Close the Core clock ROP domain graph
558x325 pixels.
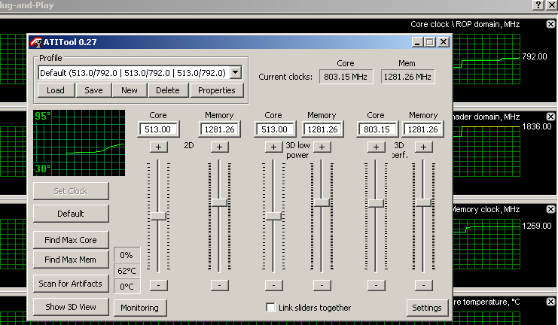pyautogui.click(x=550, y=24)
